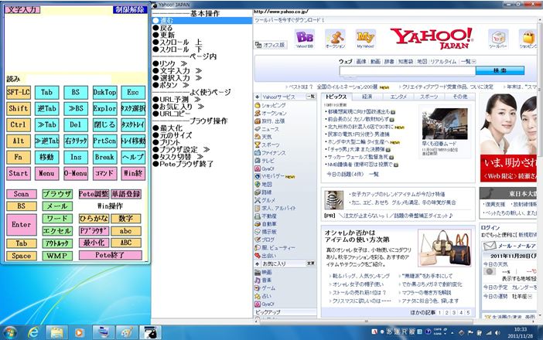Click the 単語登録 button
Viewport: 543px width, 340px height.
tap(126, 194)
